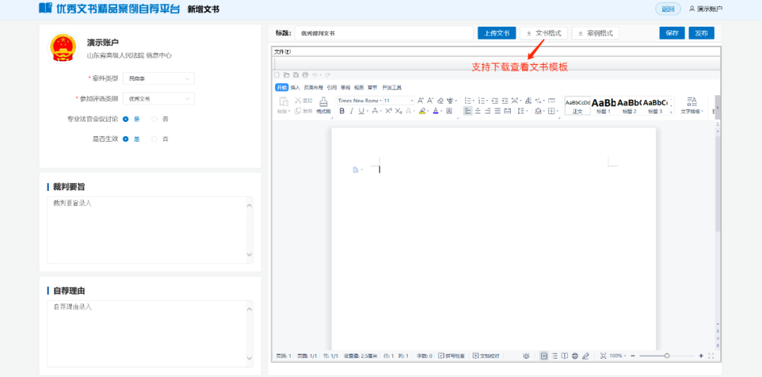762x377 pixels.
Task: Toggle underline formatting
Action: pos(361,111)
